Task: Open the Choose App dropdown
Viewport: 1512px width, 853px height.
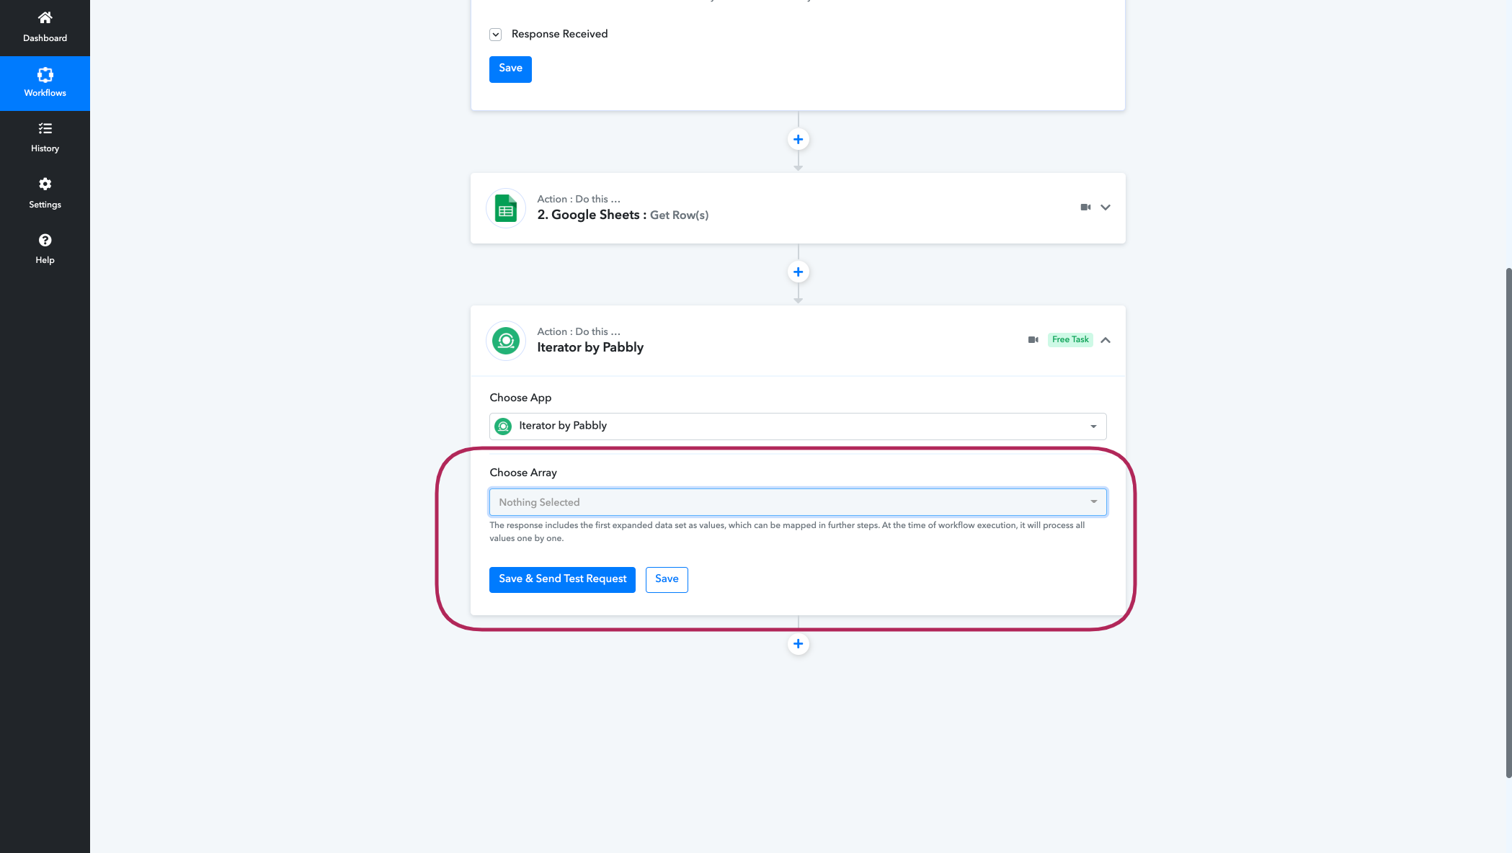Action: pos(798,426)
